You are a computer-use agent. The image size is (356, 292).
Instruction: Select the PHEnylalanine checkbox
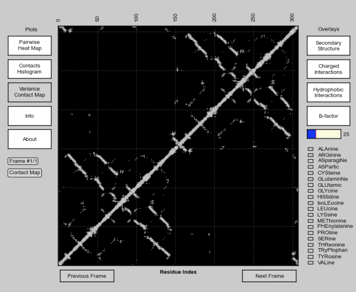pyautogui.click(x=310, y=227)
